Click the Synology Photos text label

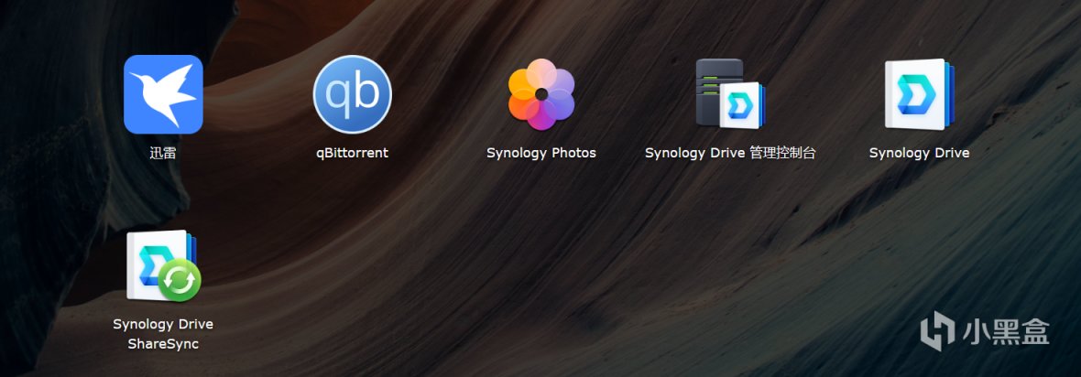(541, 153)
